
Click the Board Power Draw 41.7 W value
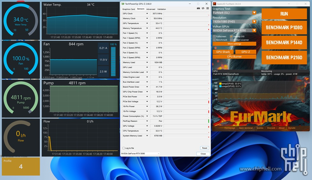156,87
